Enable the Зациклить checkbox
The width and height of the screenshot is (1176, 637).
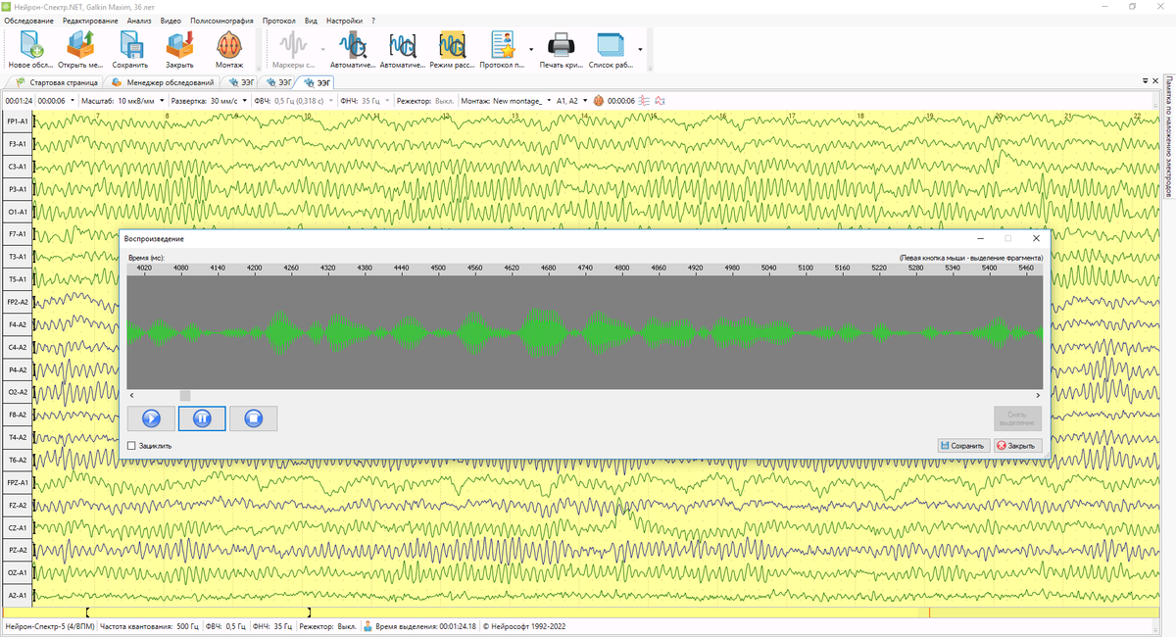tap(132, 446)
